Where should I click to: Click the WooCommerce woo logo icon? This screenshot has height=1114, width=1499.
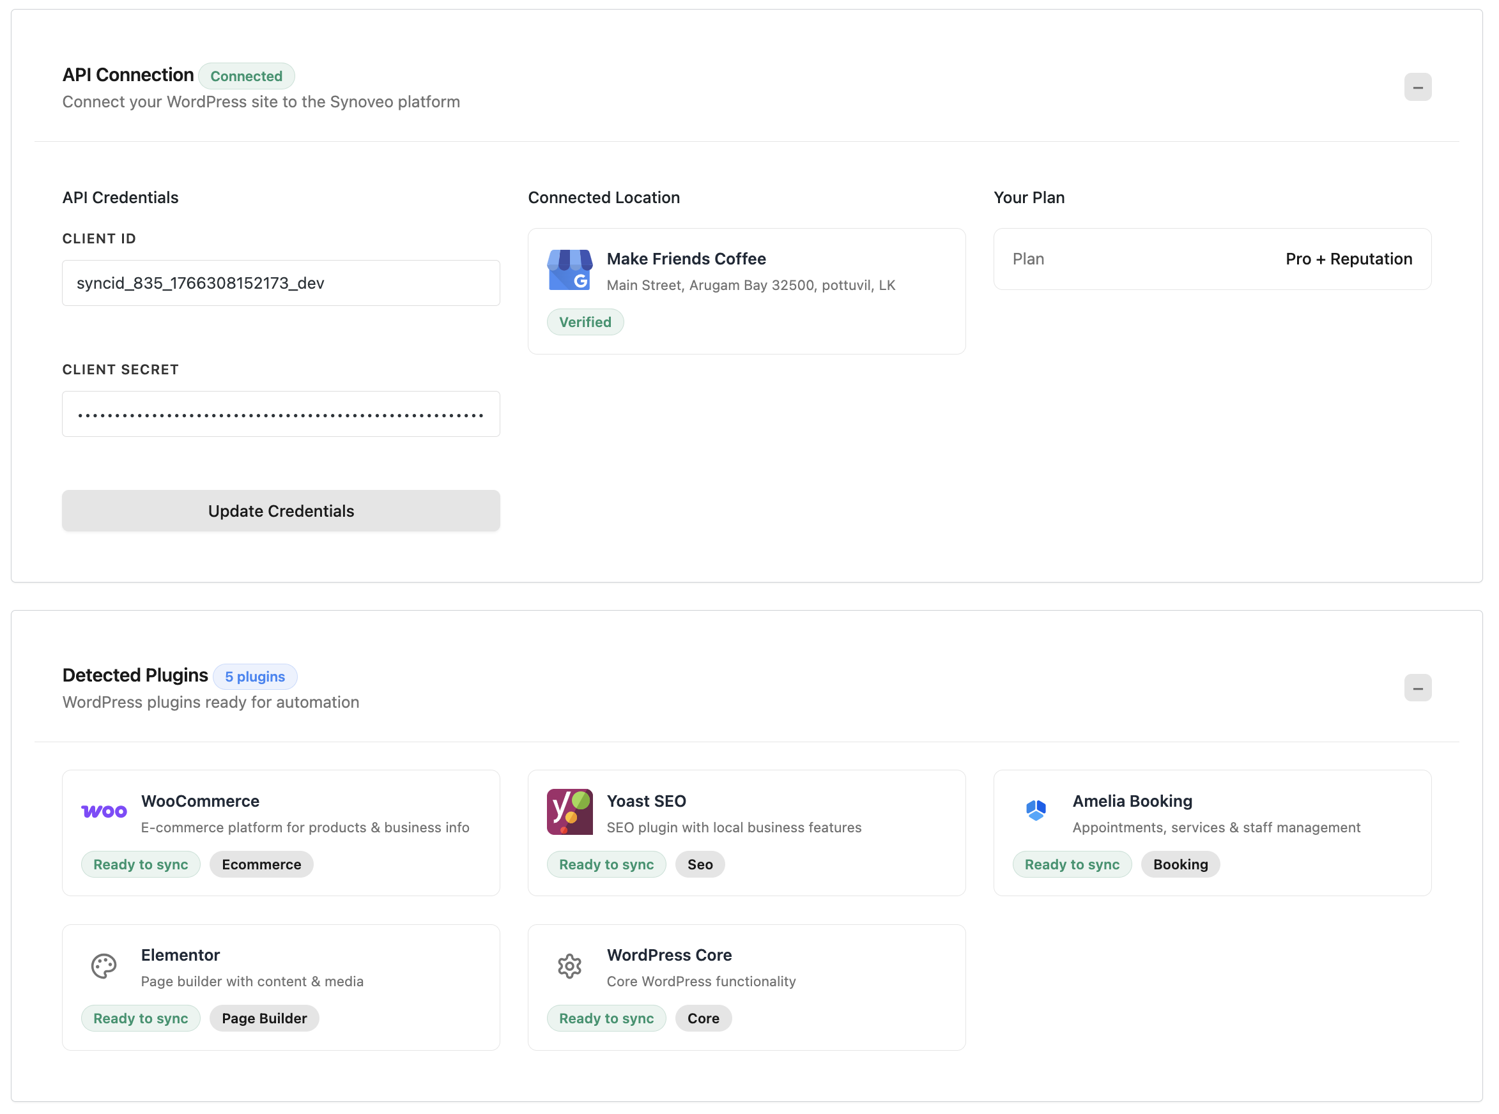tap(104, 812)
